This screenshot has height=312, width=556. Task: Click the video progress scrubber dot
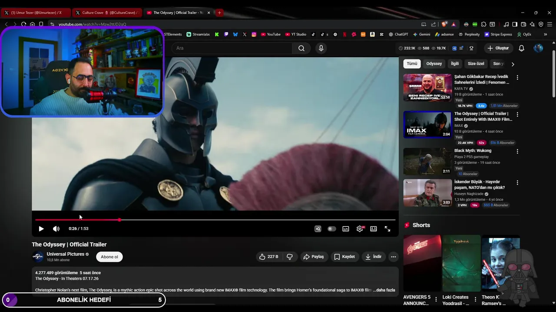tap(119, 220)
